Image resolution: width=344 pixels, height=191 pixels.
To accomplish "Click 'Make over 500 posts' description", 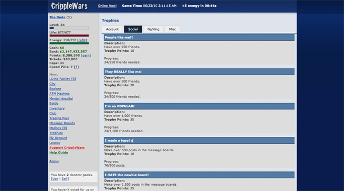I will point(139,150).
